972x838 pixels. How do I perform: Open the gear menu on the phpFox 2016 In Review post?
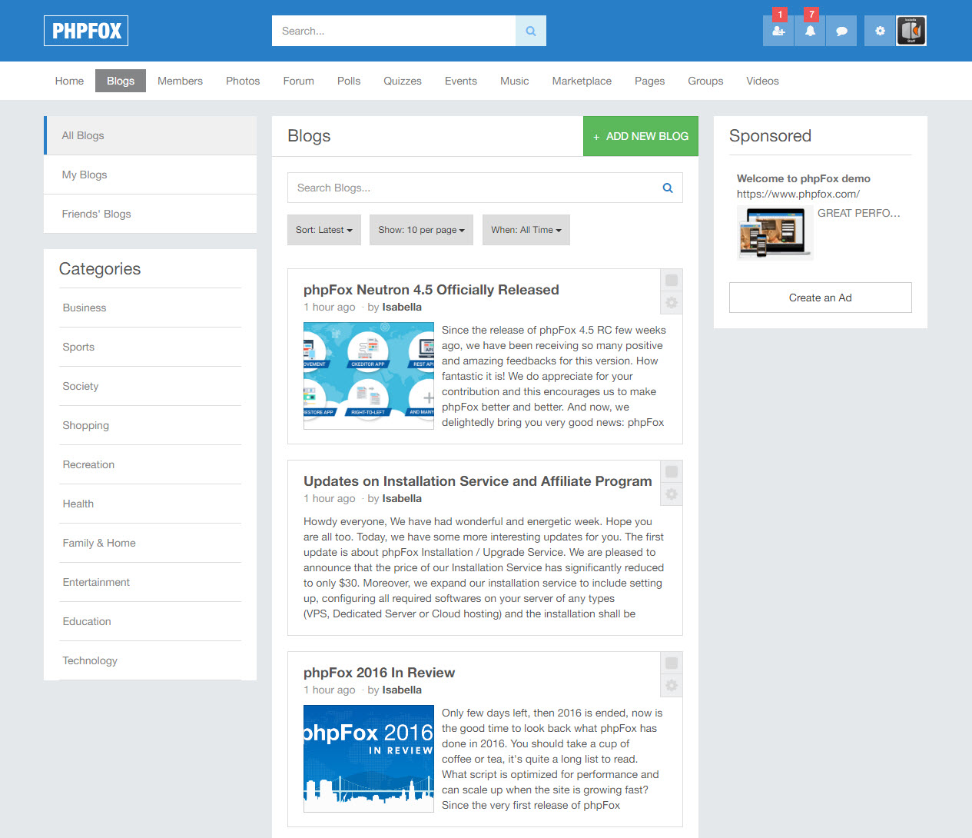coord(671,685)
